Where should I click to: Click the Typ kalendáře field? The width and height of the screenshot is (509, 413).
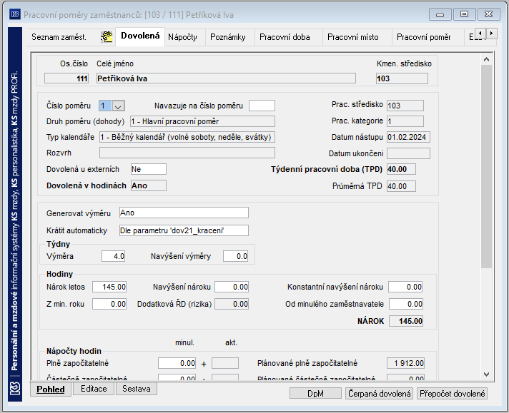click(187, 137)
